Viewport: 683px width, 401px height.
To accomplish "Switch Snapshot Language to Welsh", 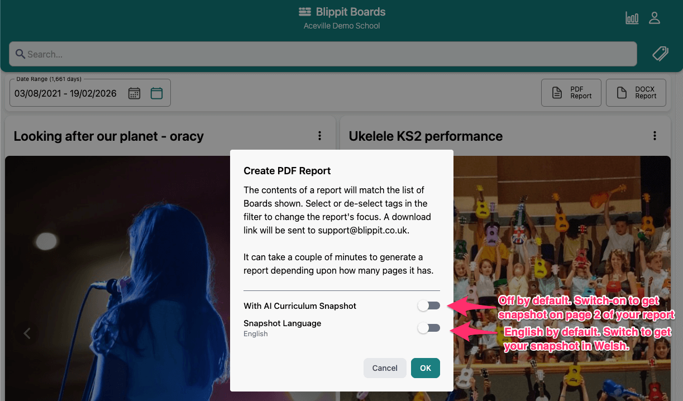I will tap(429, 328).
